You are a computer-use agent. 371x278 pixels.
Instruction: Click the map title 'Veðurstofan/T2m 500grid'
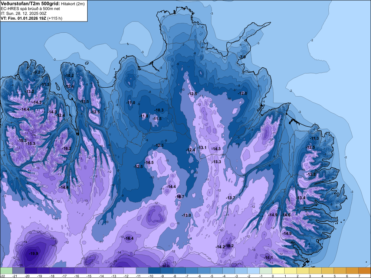[30, 3]
